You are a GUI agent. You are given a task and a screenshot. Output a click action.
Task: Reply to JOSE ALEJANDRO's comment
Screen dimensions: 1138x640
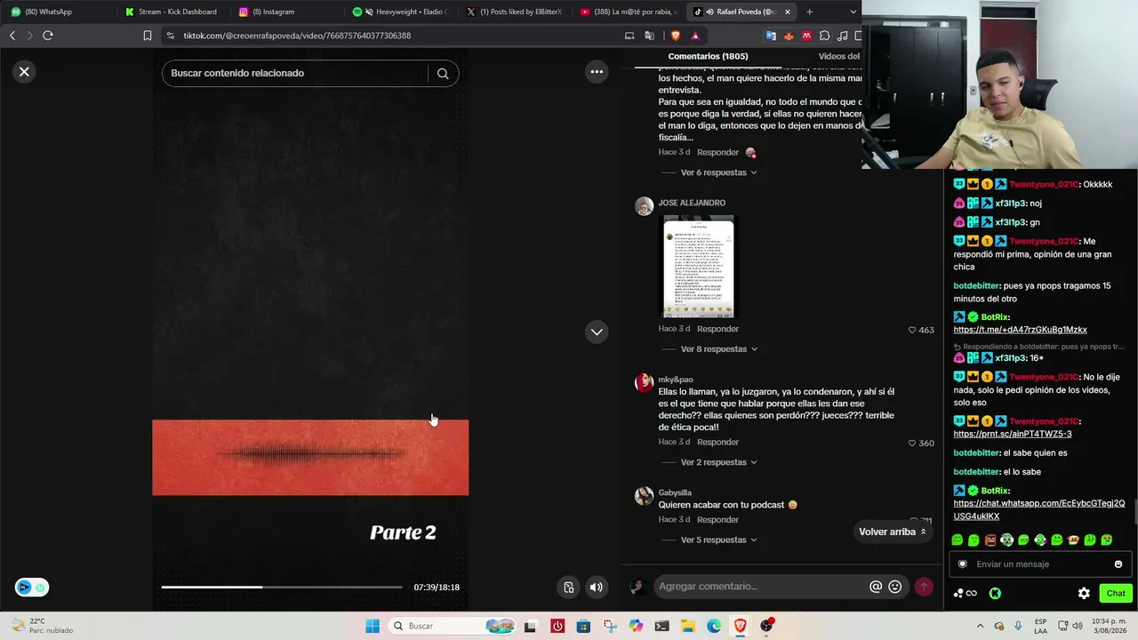(x=717, y=329)
